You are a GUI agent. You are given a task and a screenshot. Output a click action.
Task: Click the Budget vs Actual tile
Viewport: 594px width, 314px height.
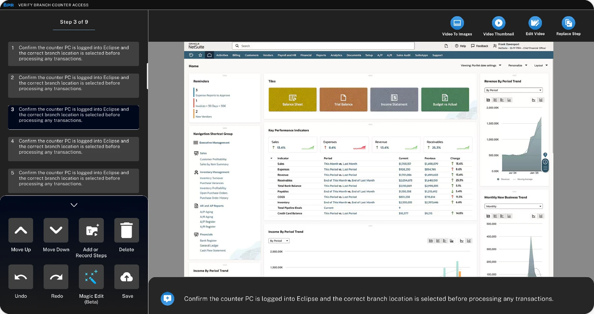[445, 99]
